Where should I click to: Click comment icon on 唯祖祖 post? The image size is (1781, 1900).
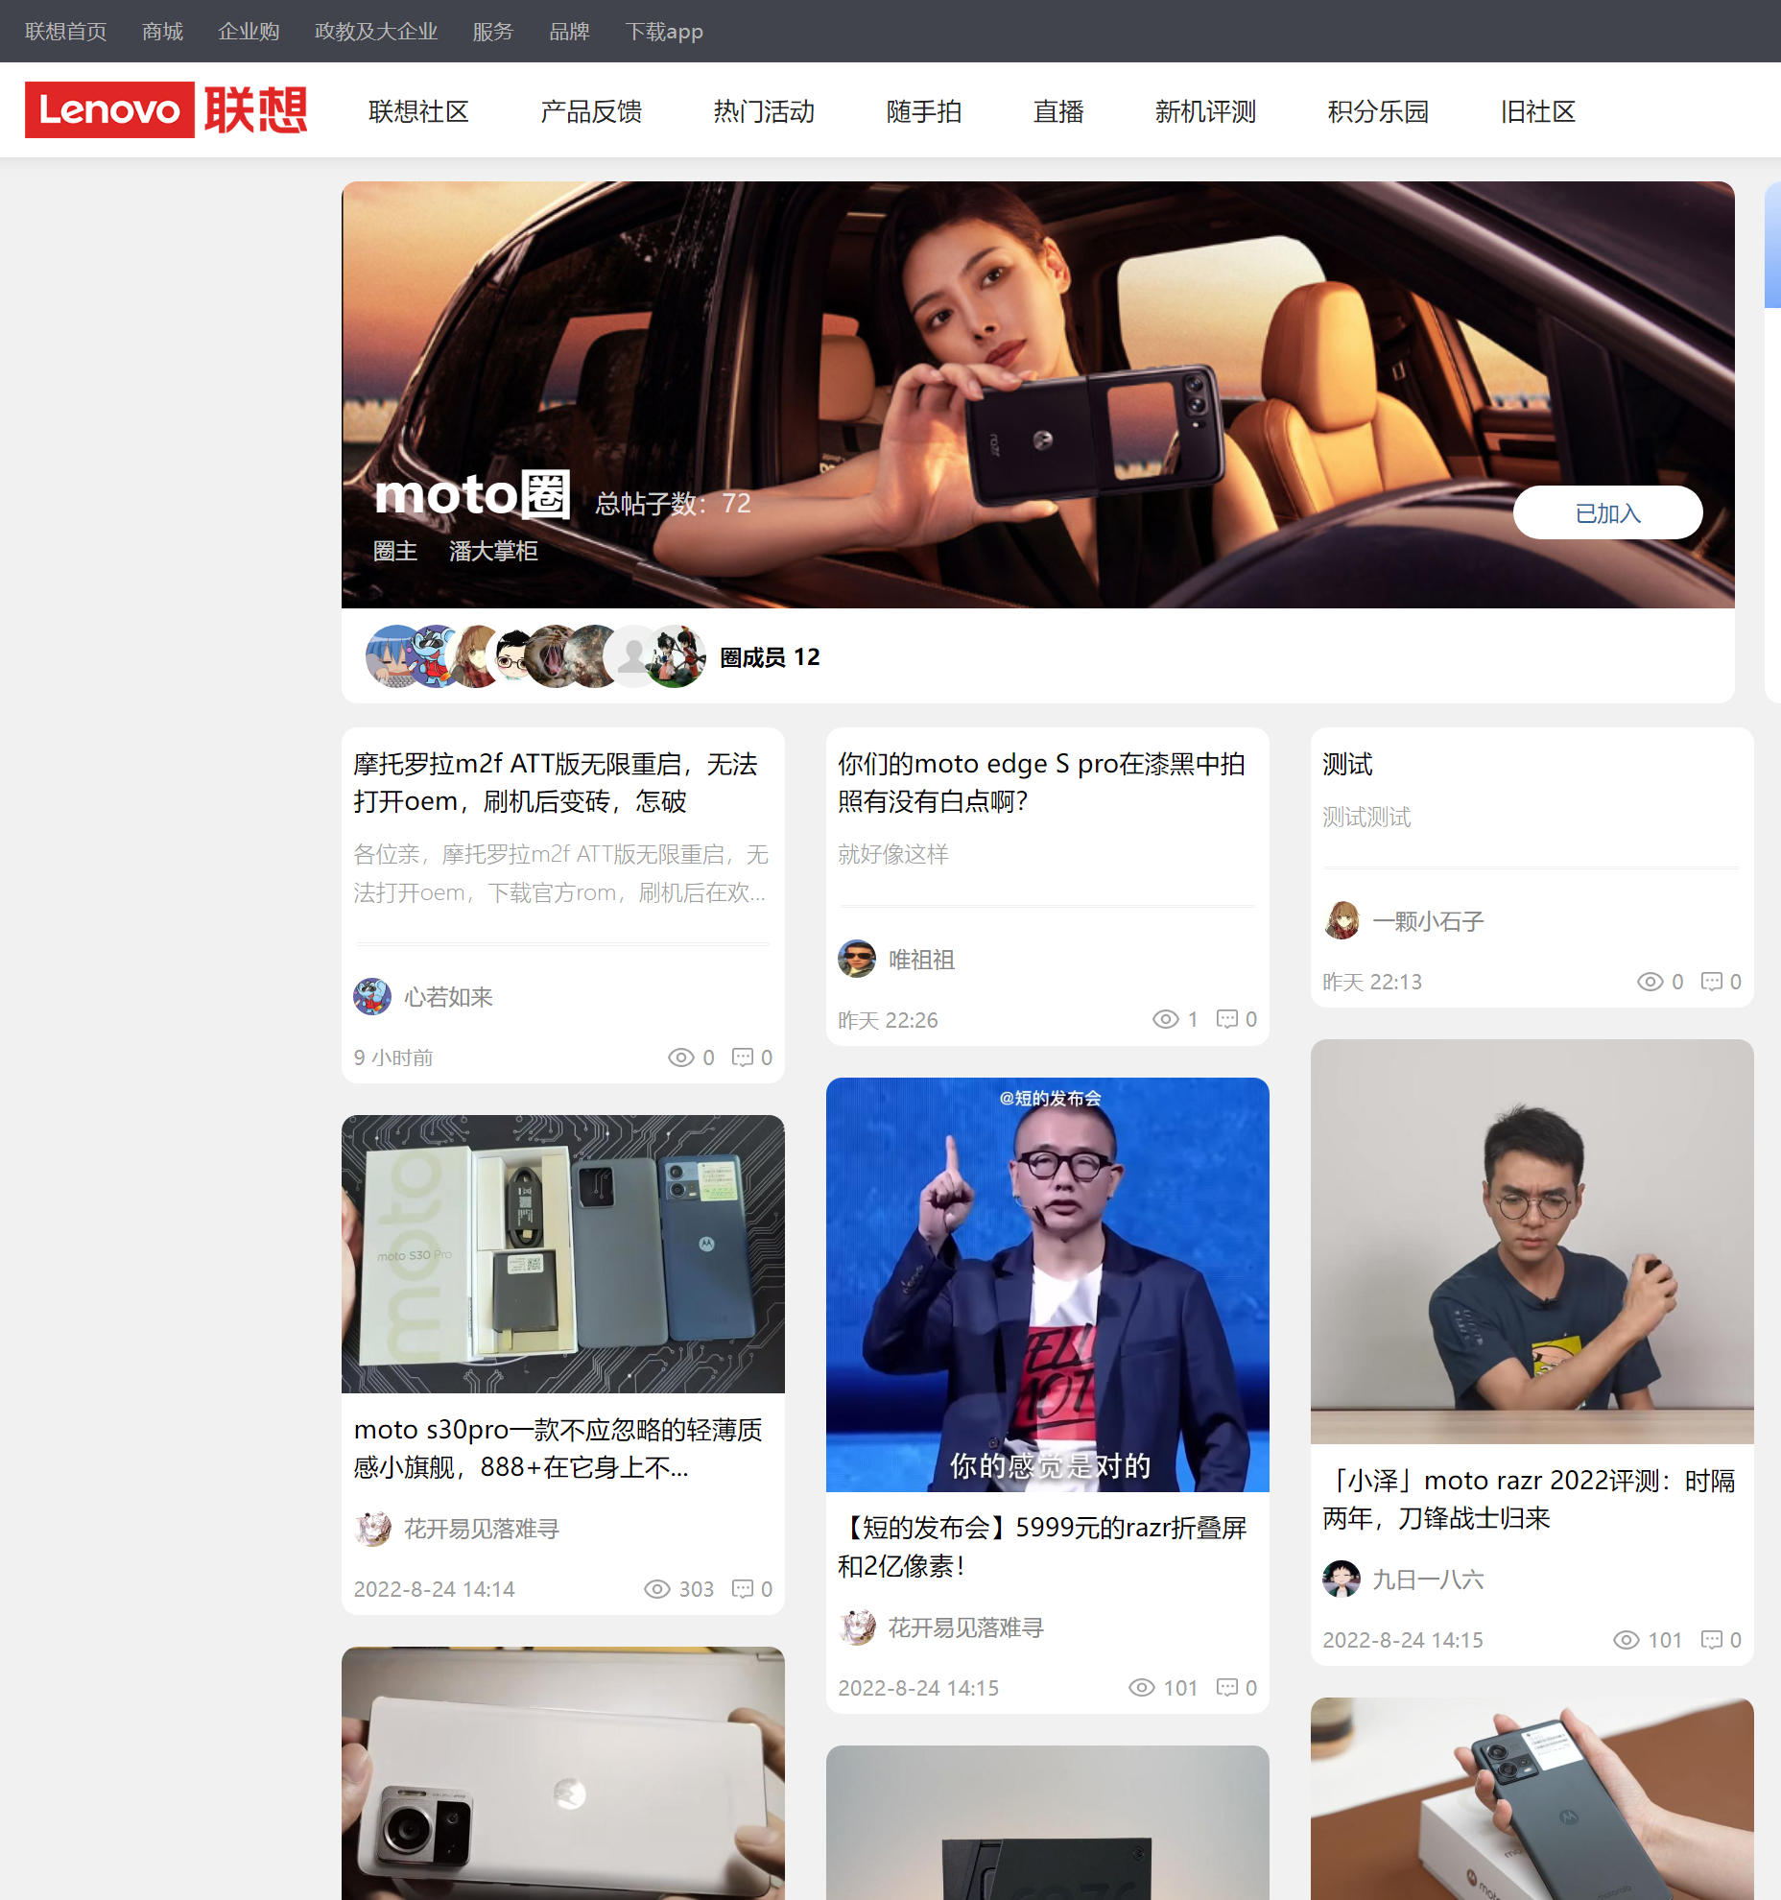[1226, 1019]
